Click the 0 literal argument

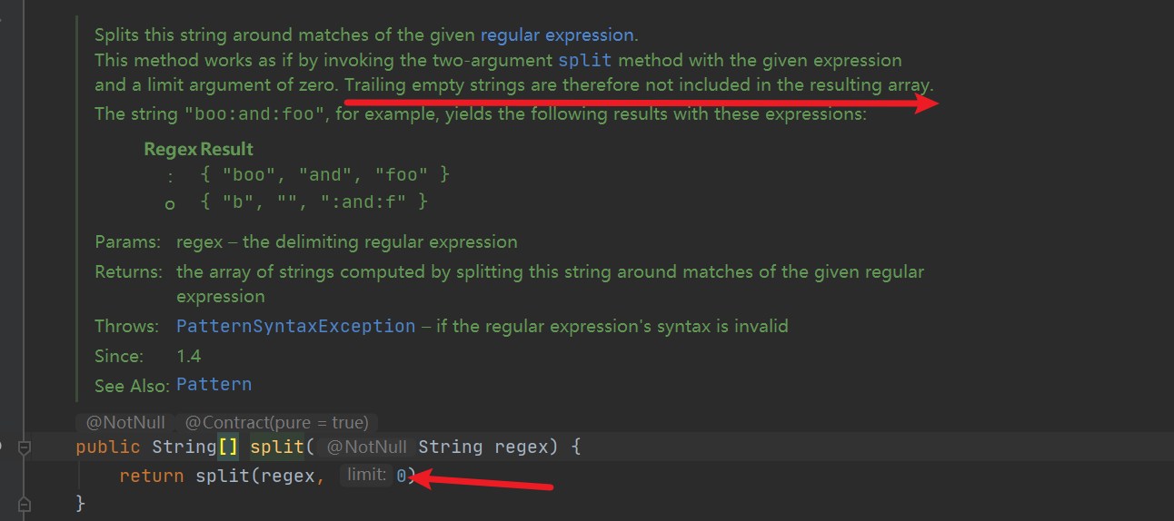[x=401, y=476]
